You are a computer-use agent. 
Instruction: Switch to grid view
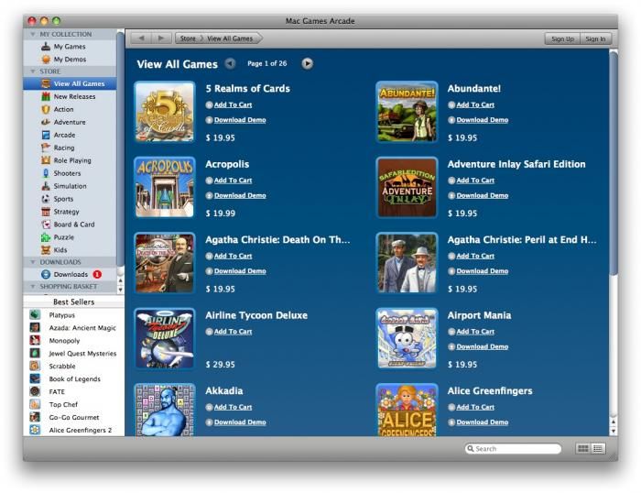[583, 449]
